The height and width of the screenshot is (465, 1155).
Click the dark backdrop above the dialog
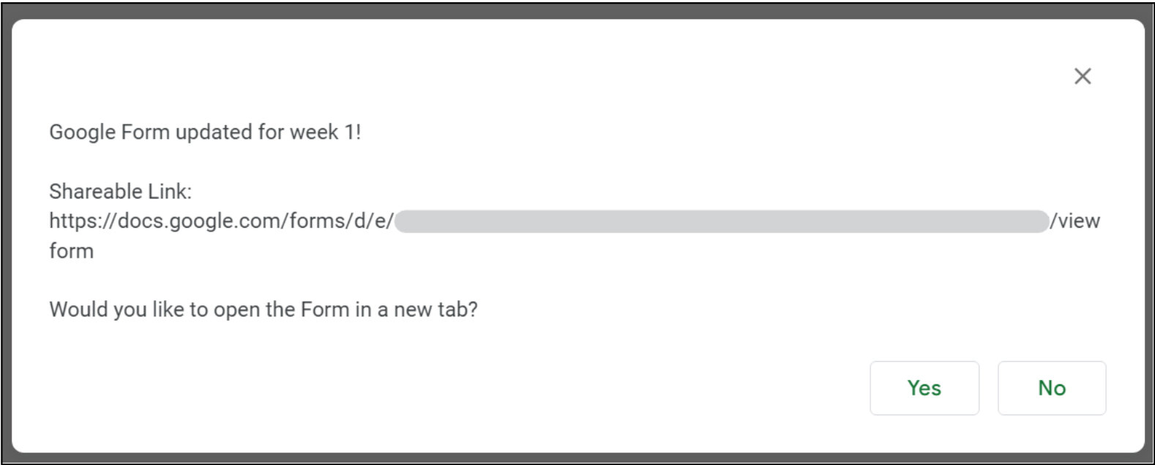[x=577, y=10]
